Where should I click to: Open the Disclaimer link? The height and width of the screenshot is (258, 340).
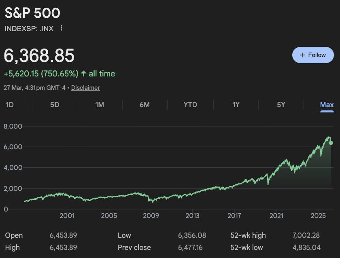[85, 88]
